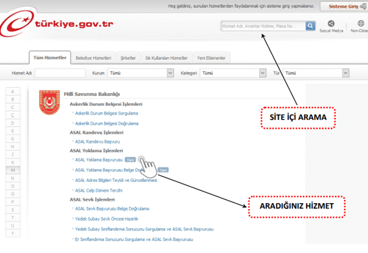The width and height of the screenshot is (368, 253).
Task: Open ASAL Sevk Başvurusu Belge Doğrulama link
Action: pyautogui.click(x=112, y=209)
